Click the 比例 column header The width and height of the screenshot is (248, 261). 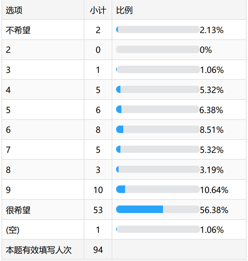[x=124, y=10]
